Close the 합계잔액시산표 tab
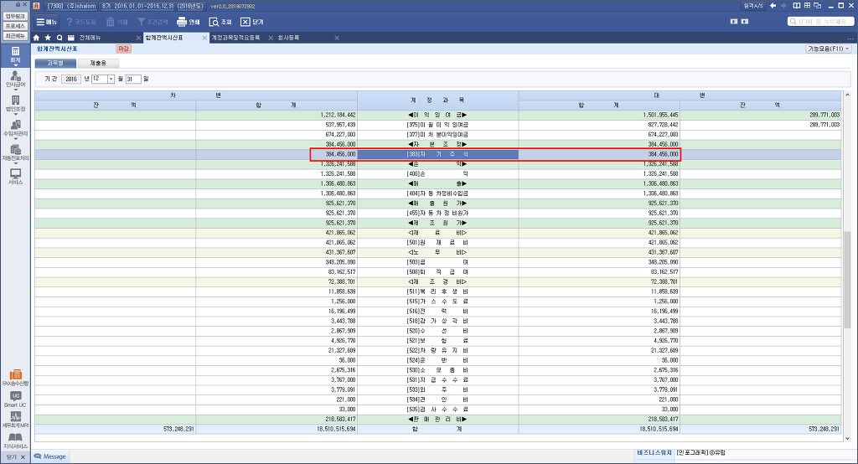Viewport: 858px width, 464px height. point(205,38)
